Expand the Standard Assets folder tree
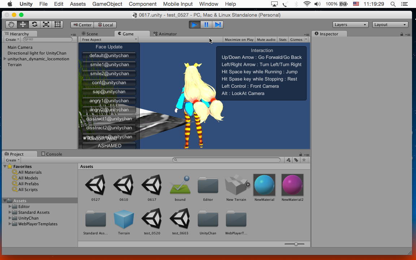 tap(10, 212)
